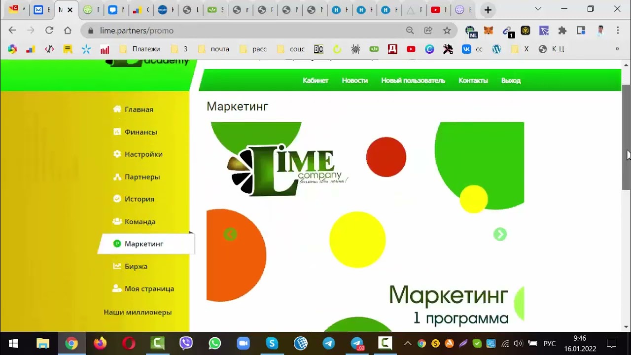The image size is (631, 355).
Task: Open the соцс bookmarks folder
Action: tap(291, 49)
